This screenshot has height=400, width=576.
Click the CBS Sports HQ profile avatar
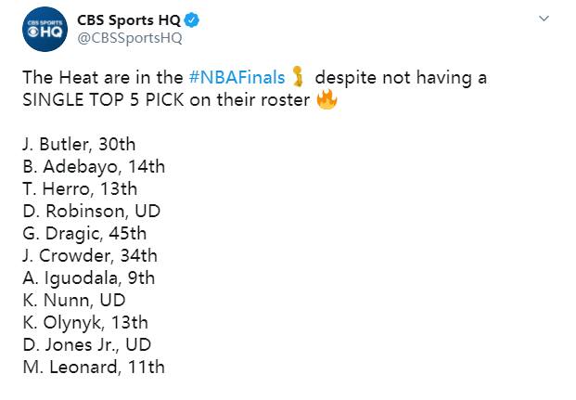(42, 31)
